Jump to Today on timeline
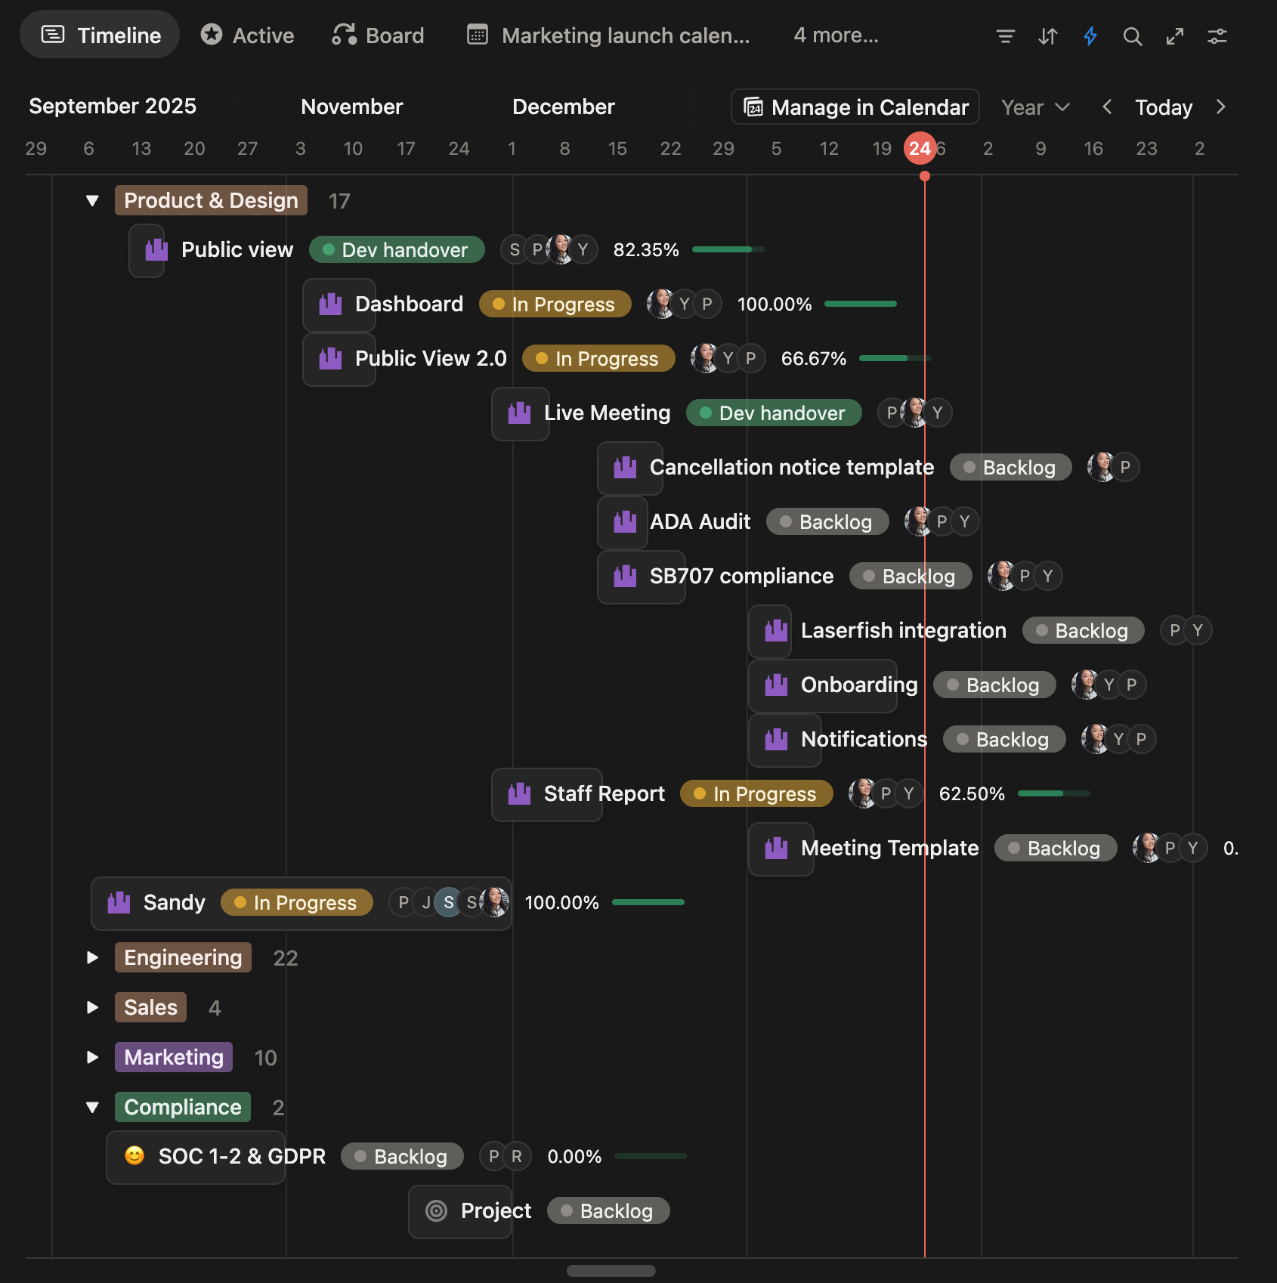The height and width of the screenshot is (1283, 1277). [1163, 107]
